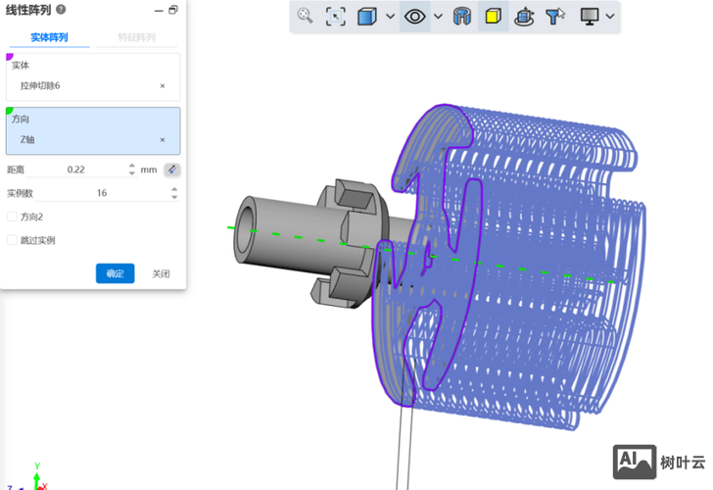Click the blue 确定 button
Image resolution: width=713 pixels, height=490 pixels.
point(115,273)
